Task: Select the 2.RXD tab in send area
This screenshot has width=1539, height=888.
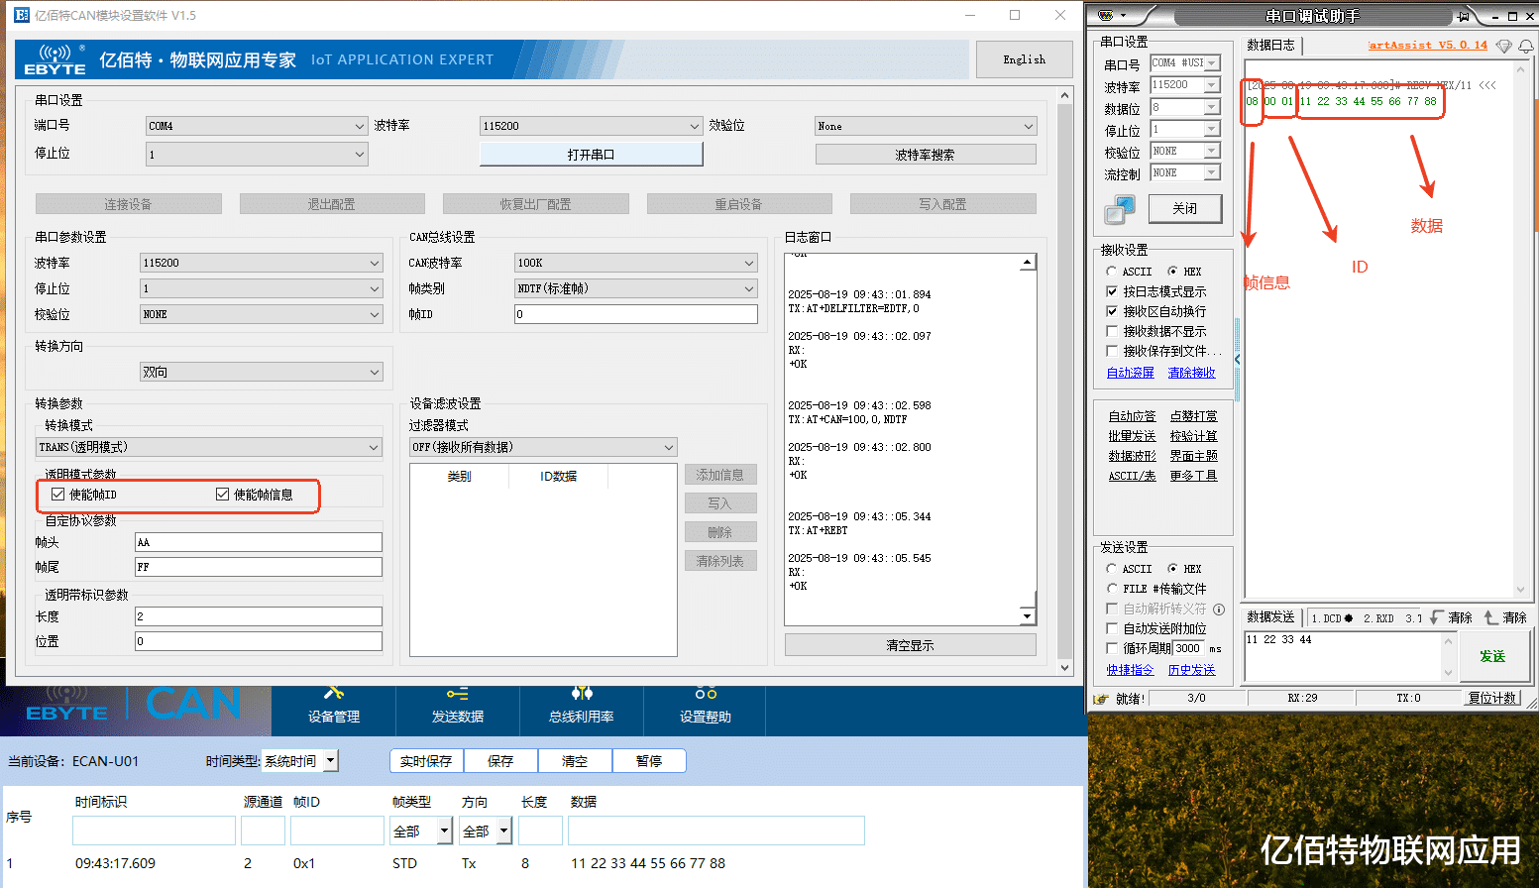Action: [x=1378, y=618]
